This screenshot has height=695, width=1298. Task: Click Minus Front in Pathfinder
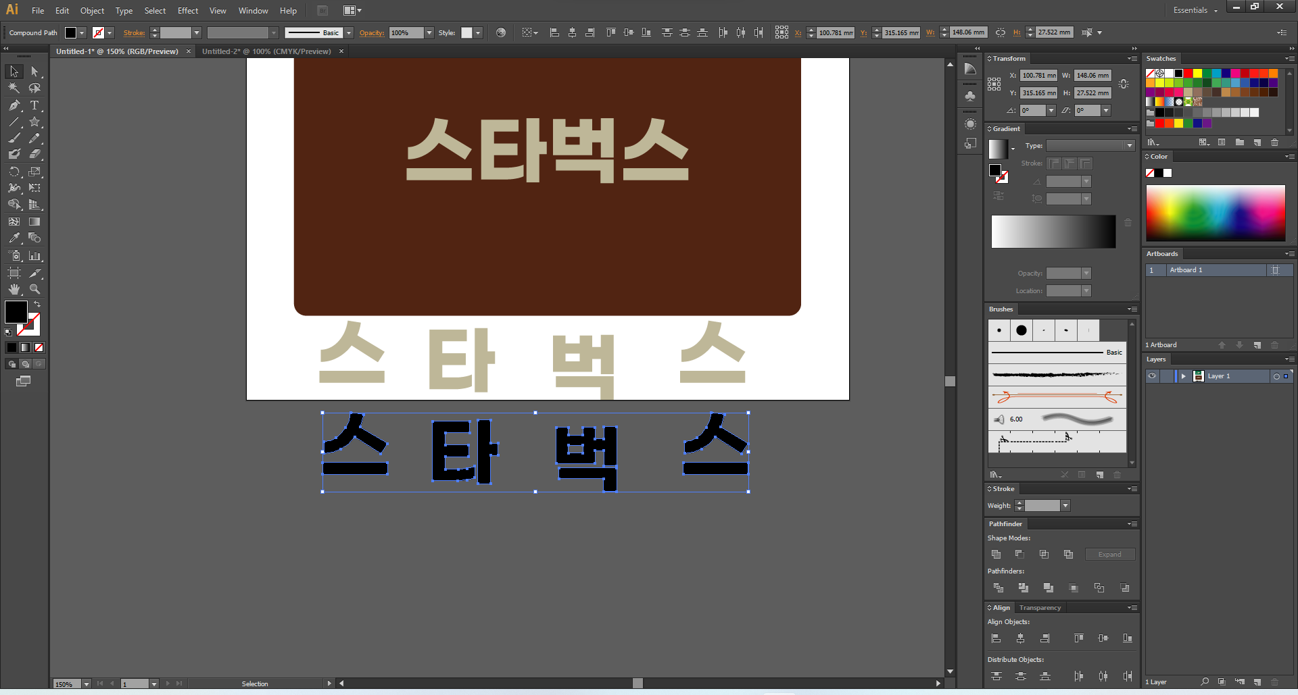click(1020, 555)
